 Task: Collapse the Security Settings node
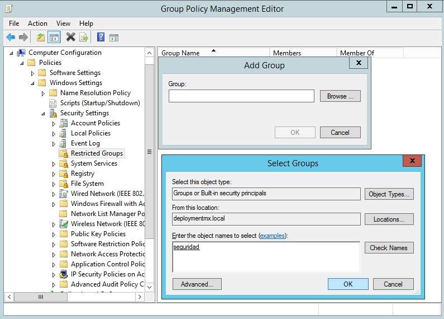point(43,114)
